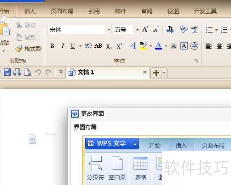This screenshot has height=185, width=231.
Task: Click WPS 文字 button in dialog preview
Action: (x=112, y=143)
